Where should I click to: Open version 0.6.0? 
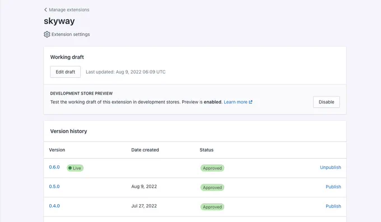(54, 167)
